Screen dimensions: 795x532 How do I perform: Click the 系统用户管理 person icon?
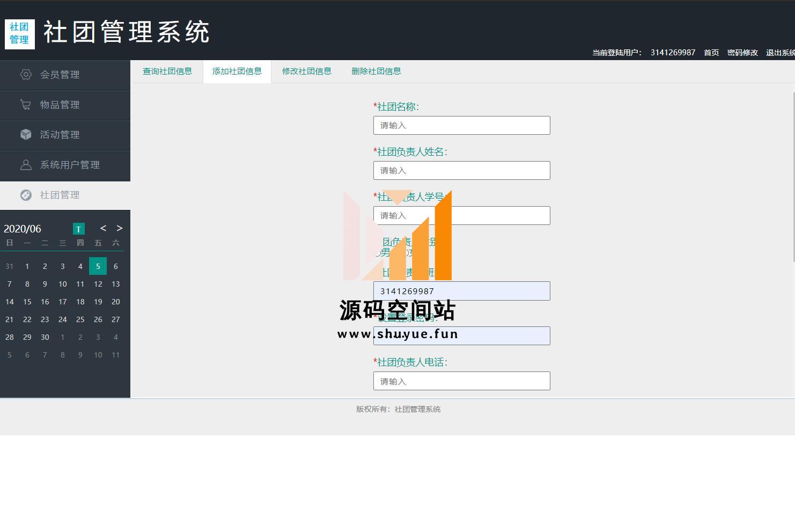point(26,165)
